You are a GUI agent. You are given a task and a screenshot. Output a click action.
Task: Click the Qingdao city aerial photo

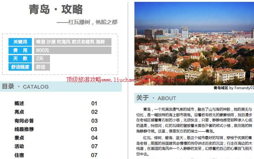194,41
